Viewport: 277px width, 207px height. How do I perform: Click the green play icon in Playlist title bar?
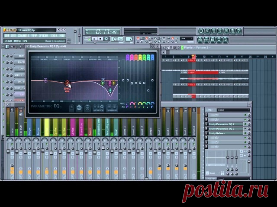click(x=182, y=47)
